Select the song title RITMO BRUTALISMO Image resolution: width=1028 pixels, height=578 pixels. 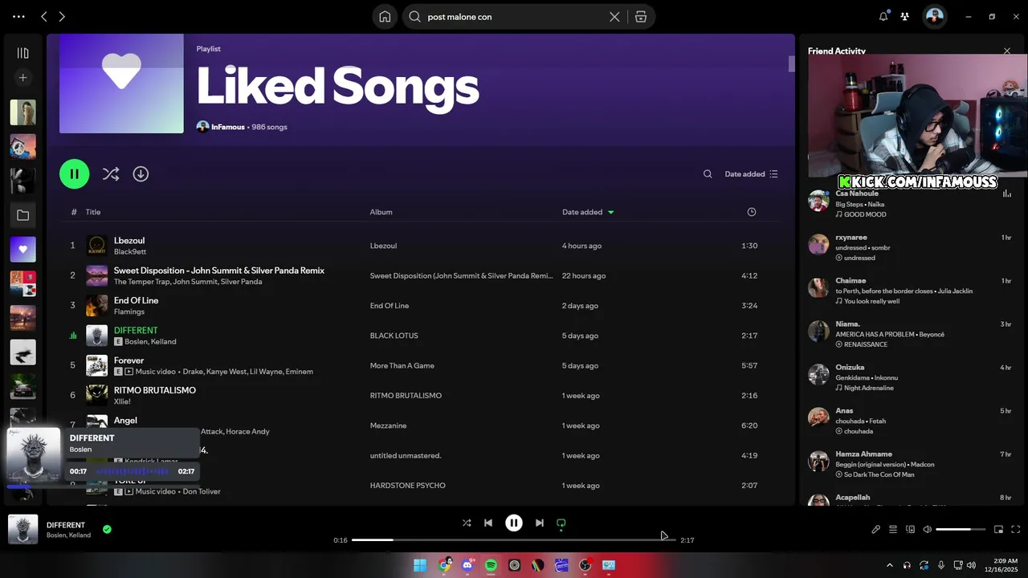coord(155,390)
